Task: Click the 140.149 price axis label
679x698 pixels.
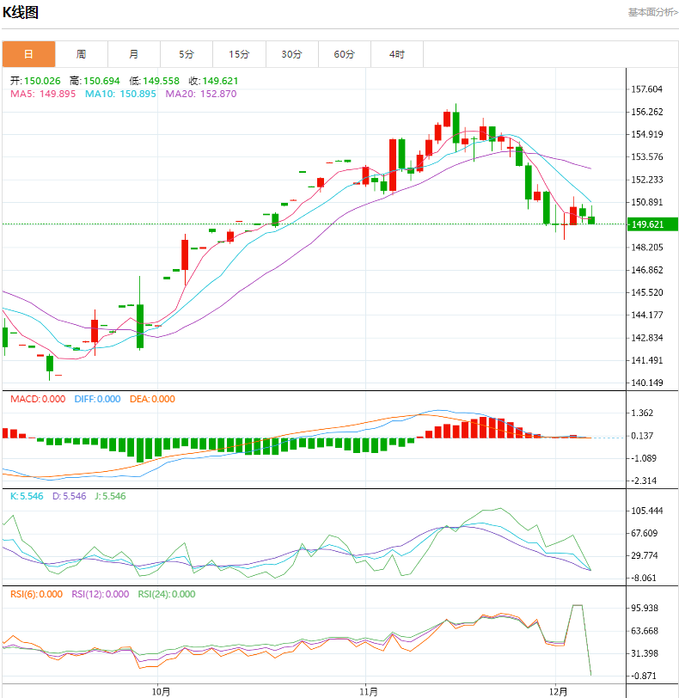Action: tap(647, 383)
